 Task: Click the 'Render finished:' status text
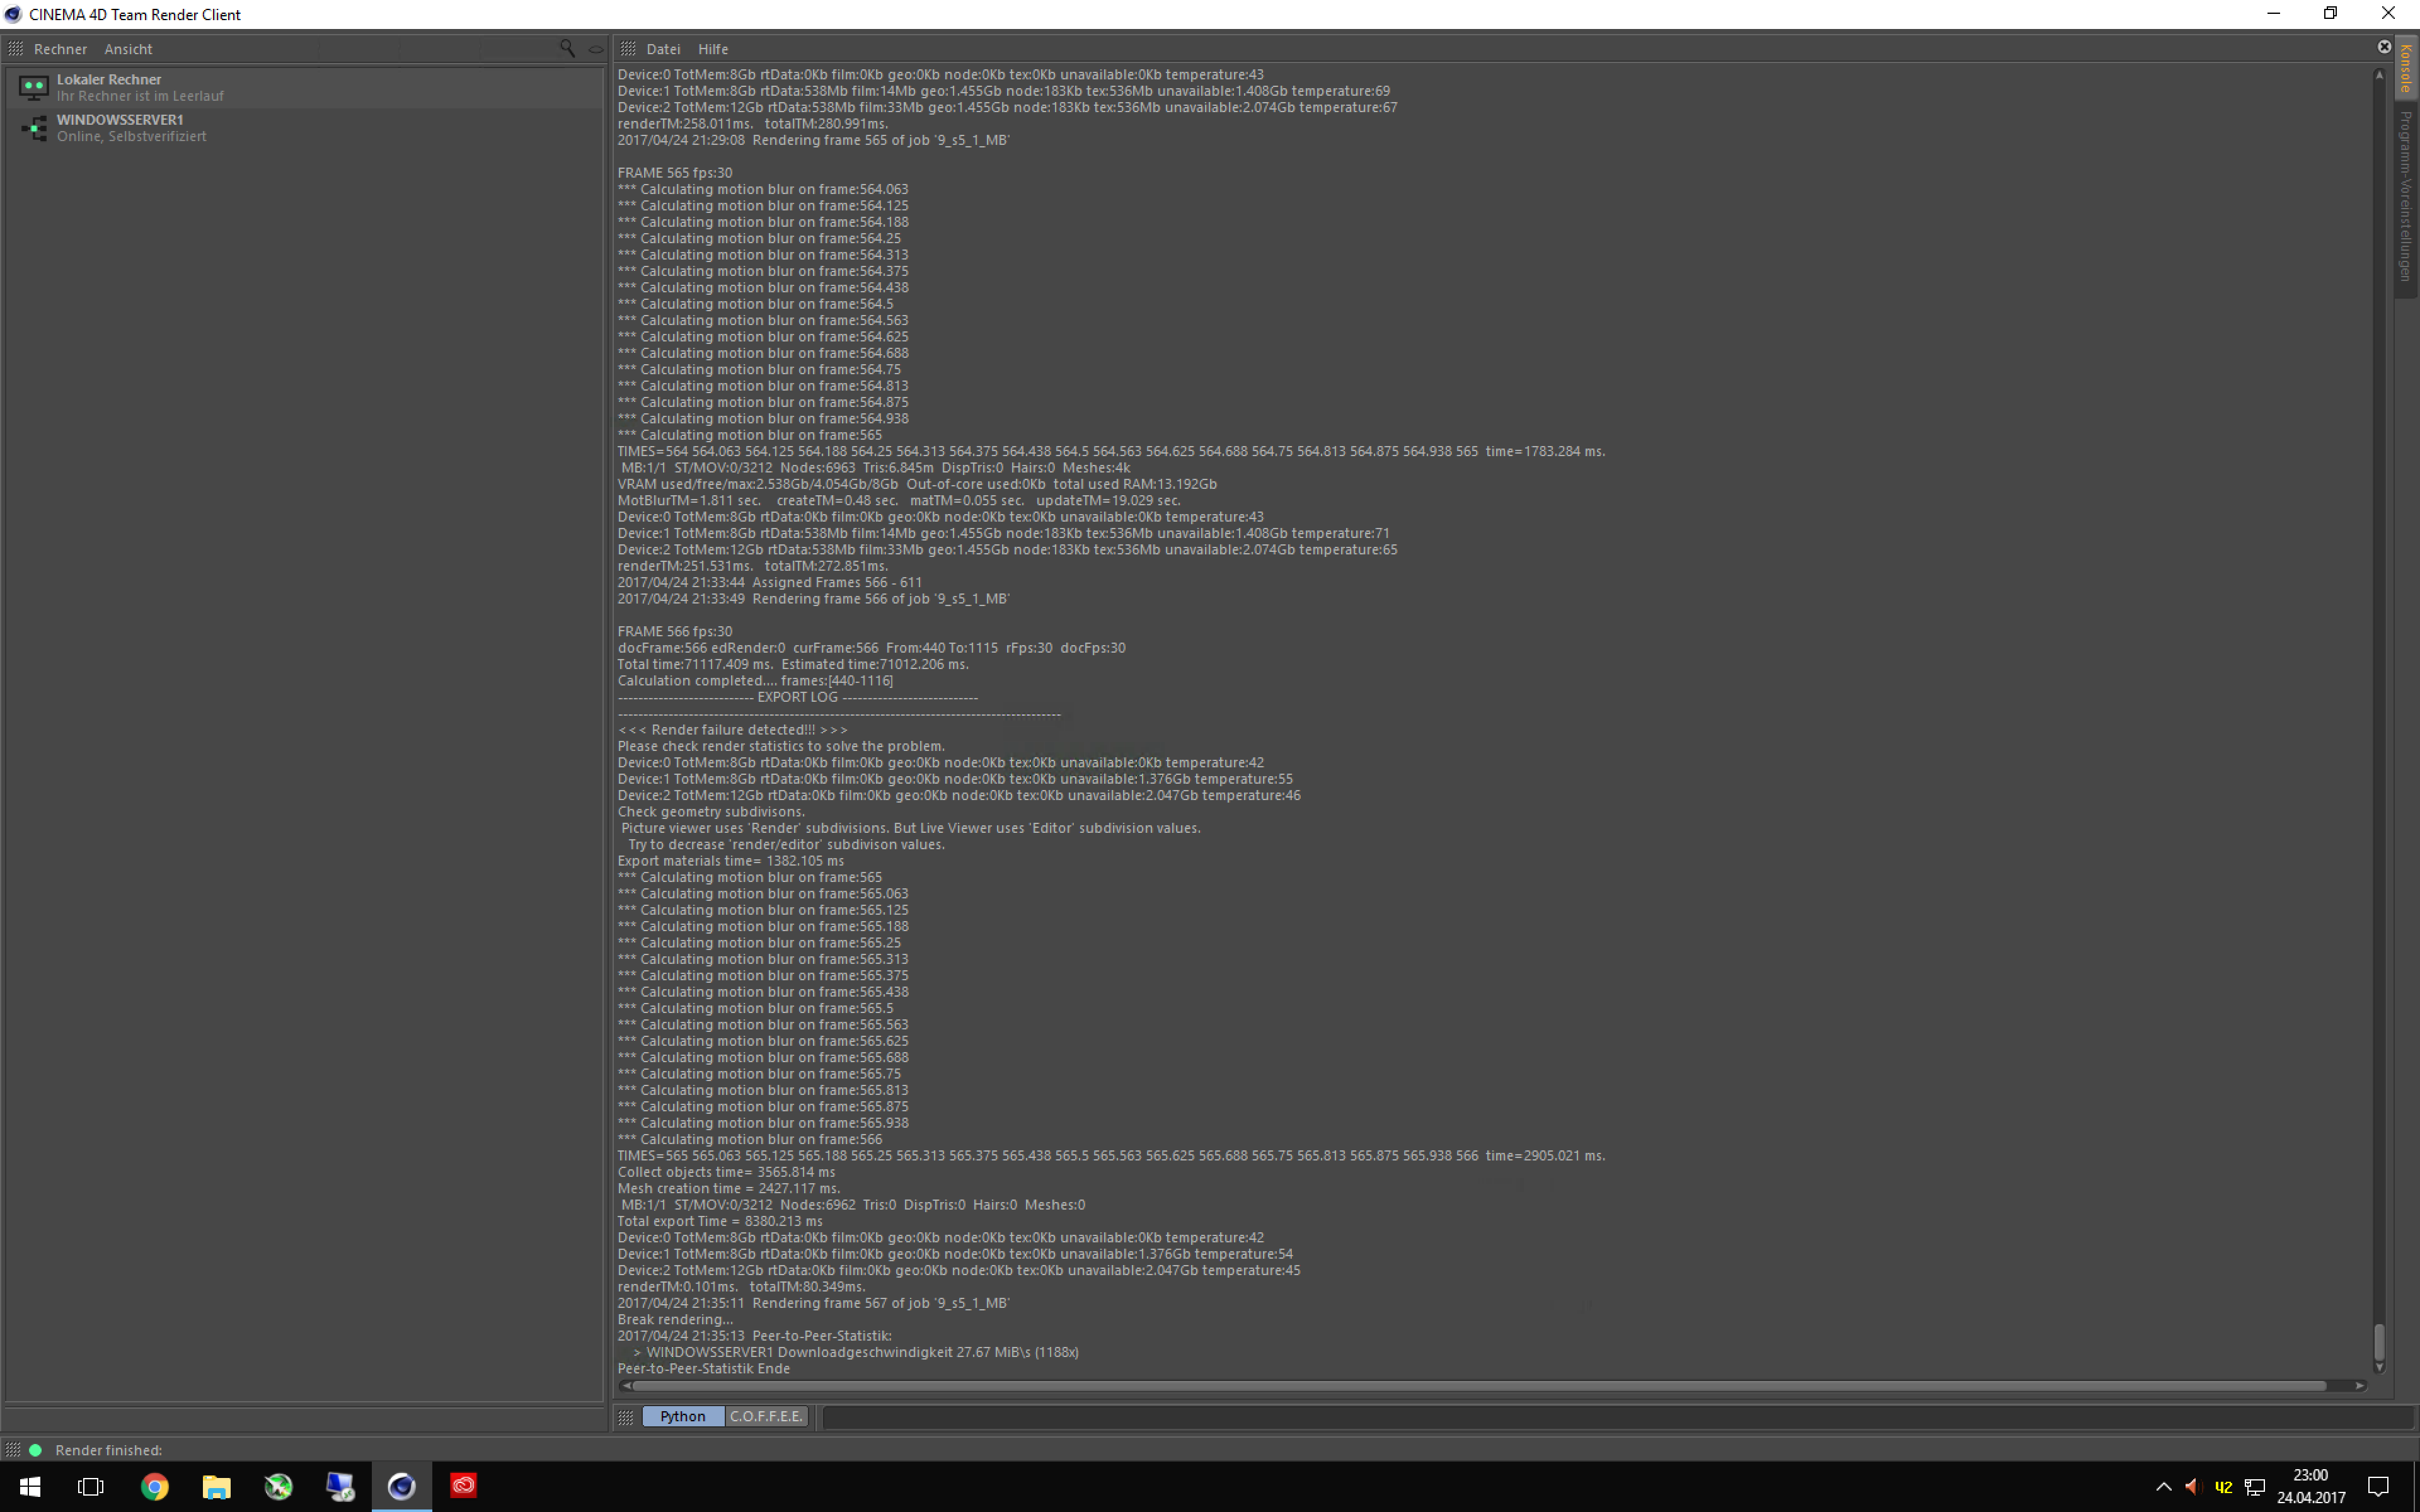pos(109,1450)
